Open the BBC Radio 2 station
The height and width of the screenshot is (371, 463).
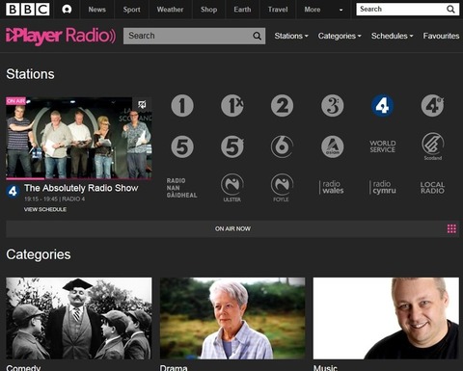tap(282, 106)
